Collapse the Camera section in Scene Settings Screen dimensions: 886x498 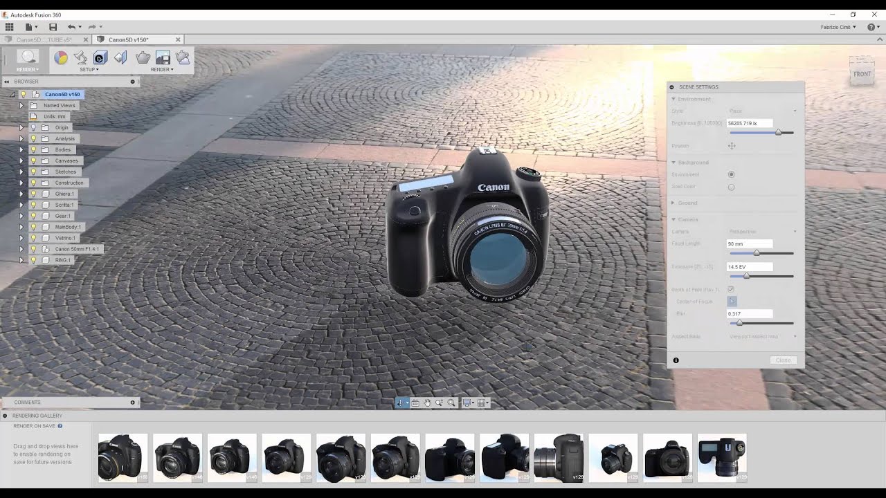[x=673, y=219]
